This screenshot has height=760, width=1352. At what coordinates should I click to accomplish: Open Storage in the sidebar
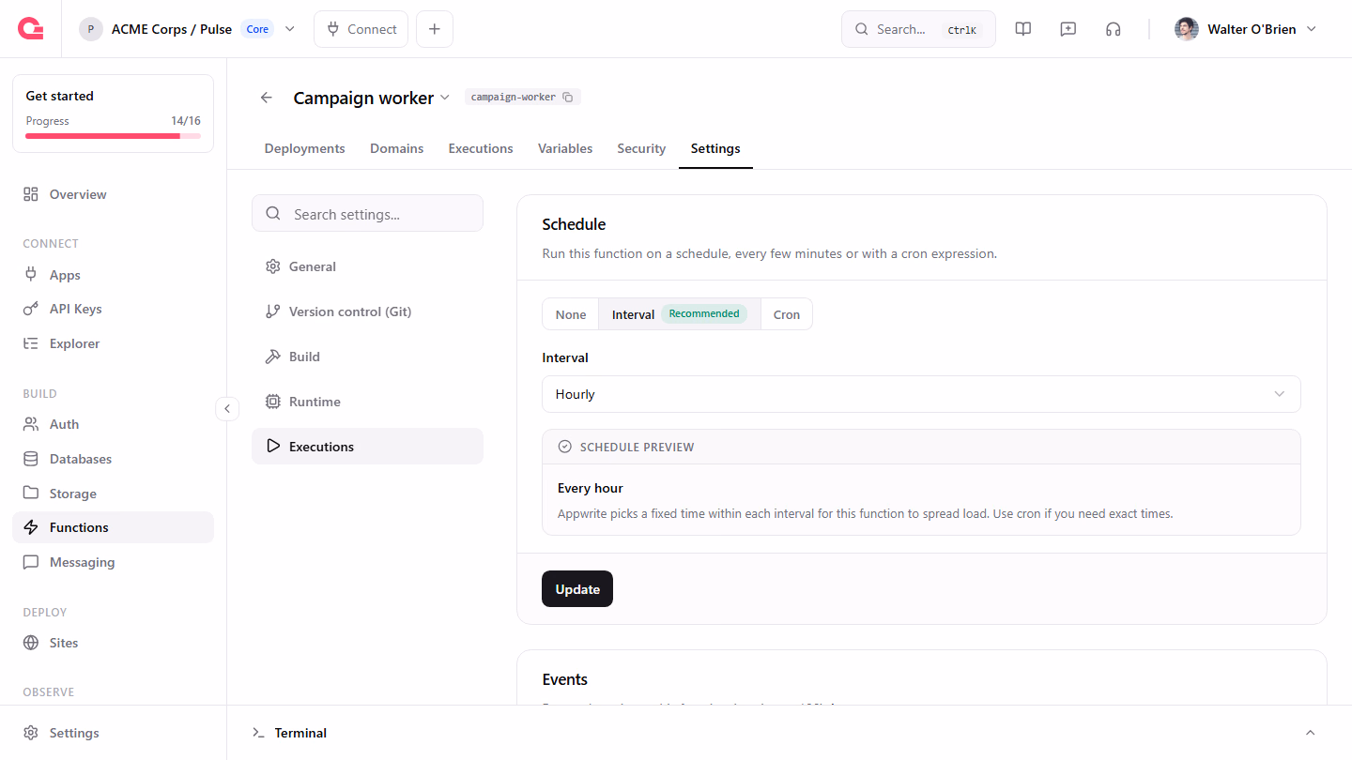click(x=113, y=494)
